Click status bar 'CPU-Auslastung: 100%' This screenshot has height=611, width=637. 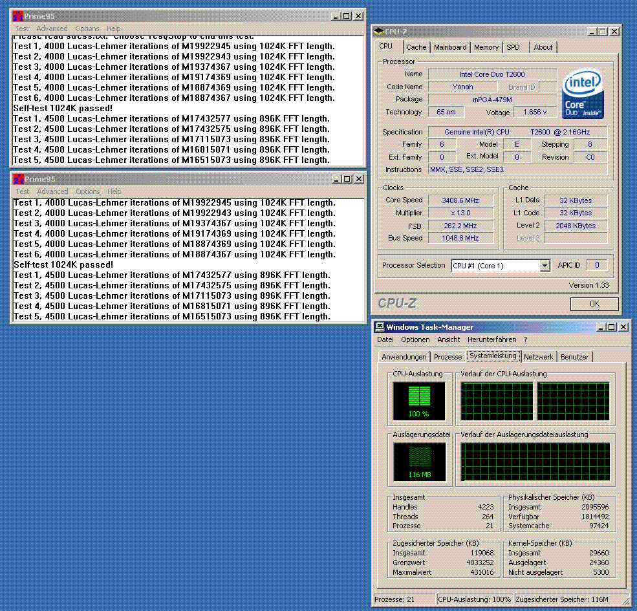point(474,599)
